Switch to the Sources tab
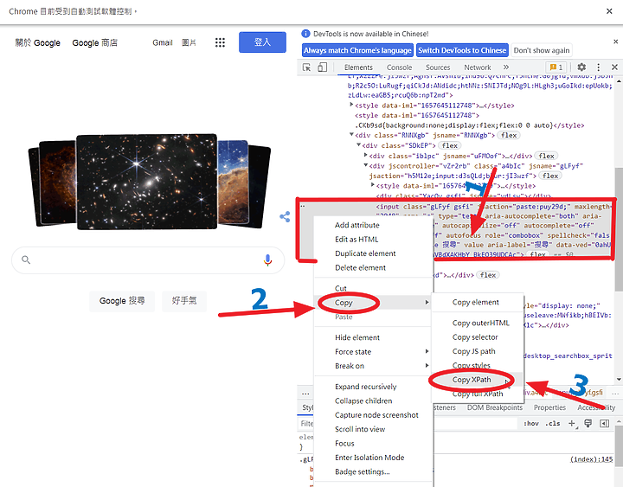 [x=438, y=67]
